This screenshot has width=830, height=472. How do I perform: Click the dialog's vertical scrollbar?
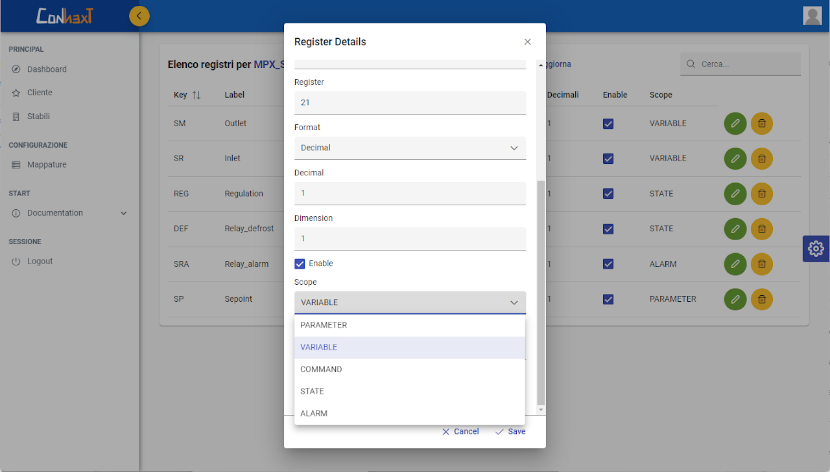pos(541,291)
